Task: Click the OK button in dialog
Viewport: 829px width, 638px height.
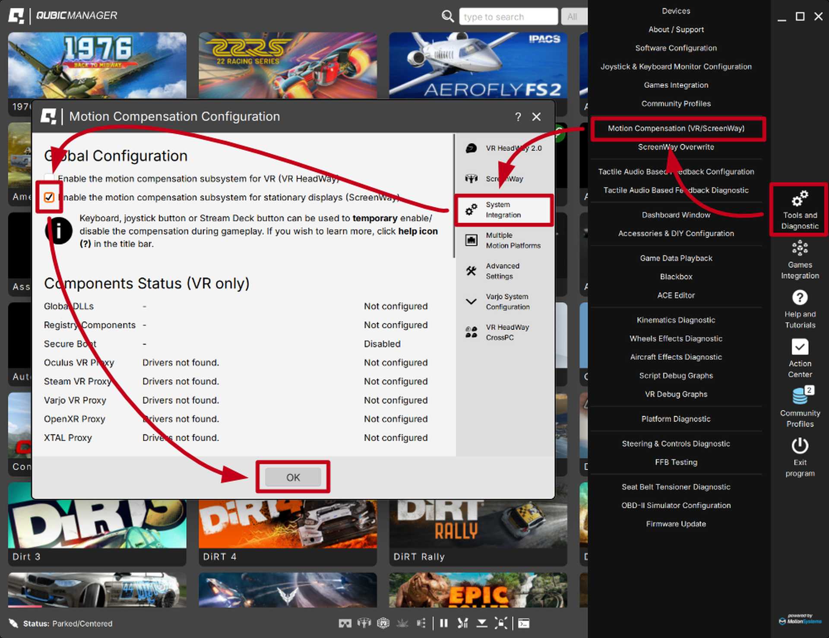Action: pos(293,477)
